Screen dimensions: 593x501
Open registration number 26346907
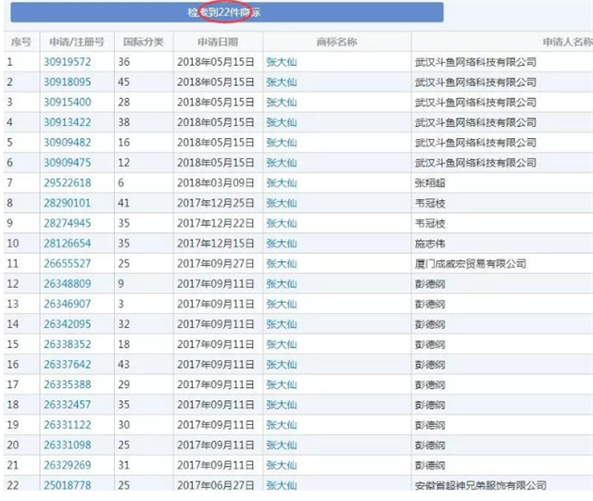tap(68, 304)
